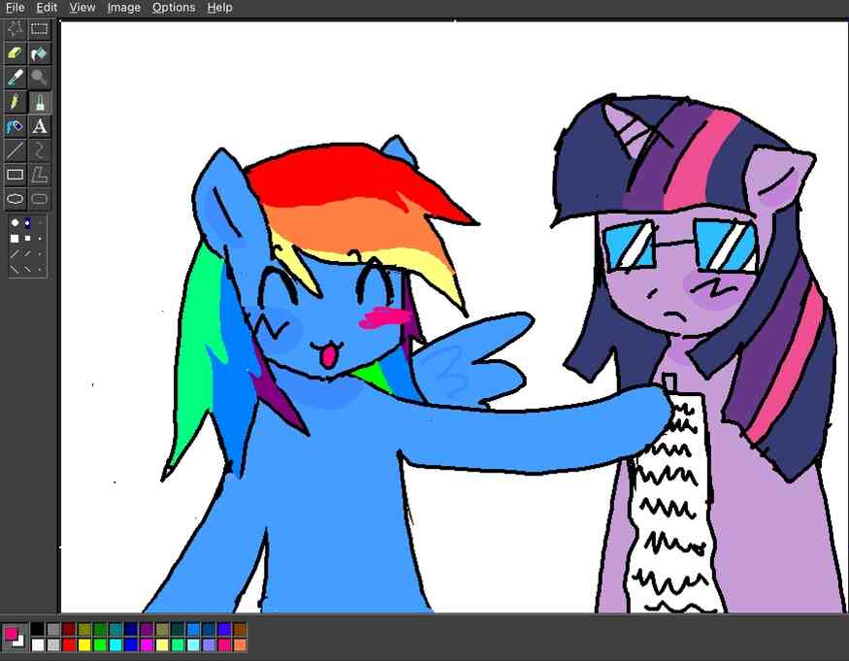Choose the Airbrush spray can tool
Screen dimensions: 849x661
[16, 126]
